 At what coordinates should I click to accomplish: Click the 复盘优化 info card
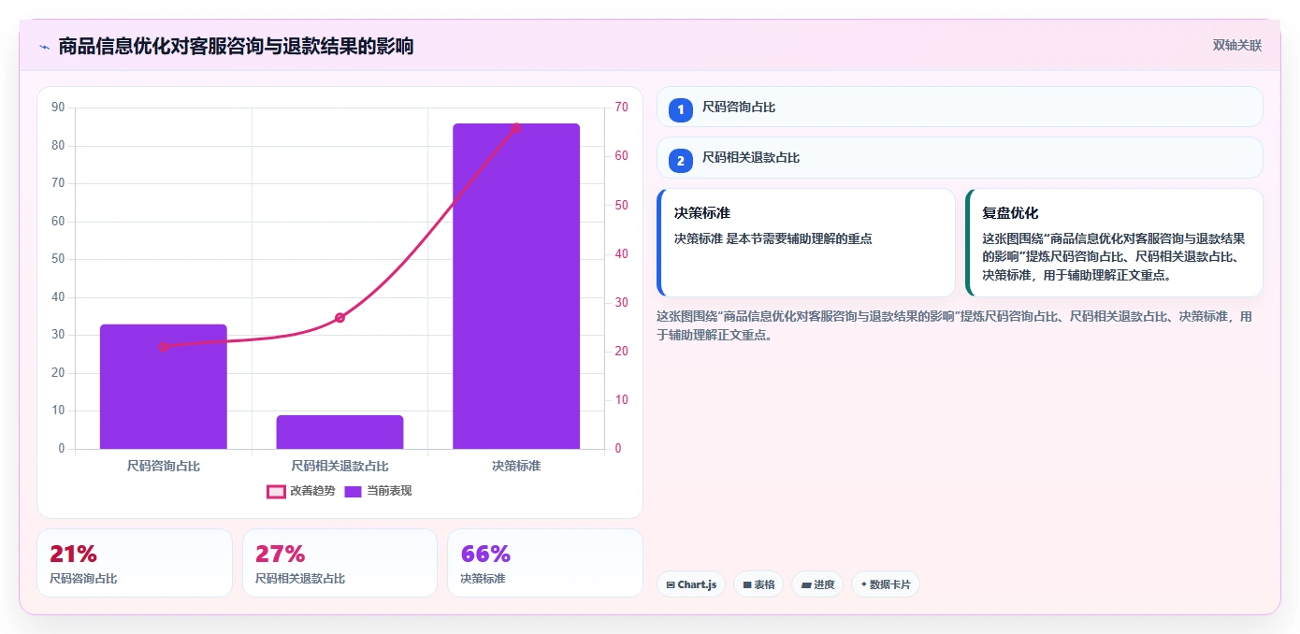click(1114, 242)
